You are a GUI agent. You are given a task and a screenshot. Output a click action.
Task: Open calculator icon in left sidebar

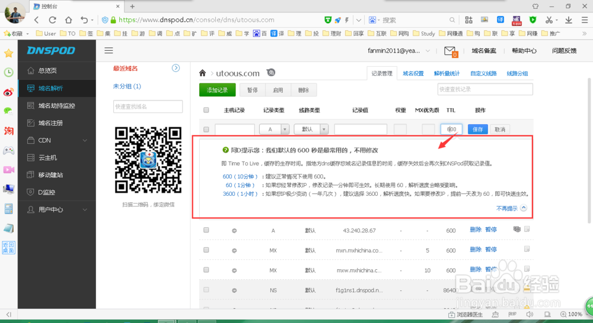pos(8,209)
